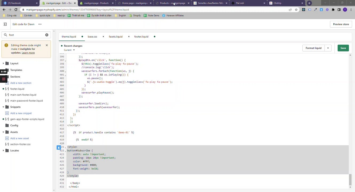Screen dimensions: 355x192
Task: Open the 'Current' version dropdown under Recent changes
Action: (69, 50)
